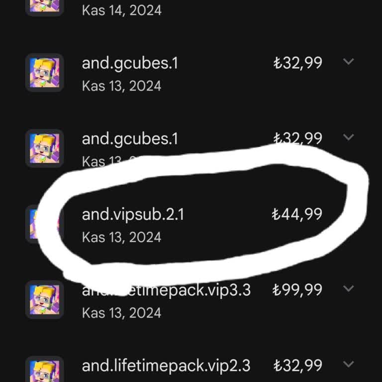The width and height of the screenshot is (382, 382).
Task: Expand the and.lifetimepack.vip2.3 chevron
Action: 348,364
